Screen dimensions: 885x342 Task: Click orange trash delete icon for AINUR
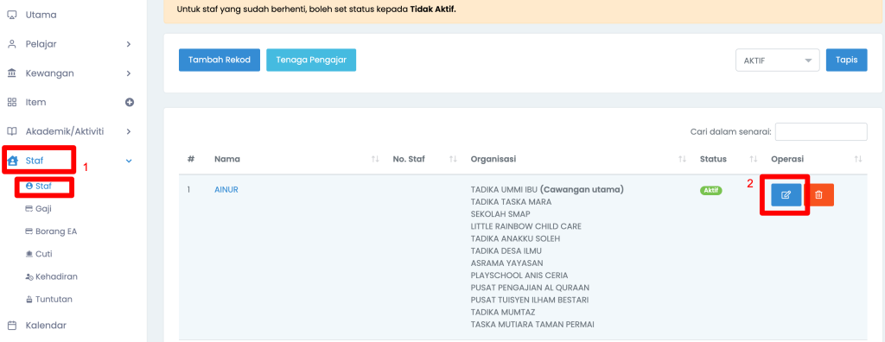819,194
